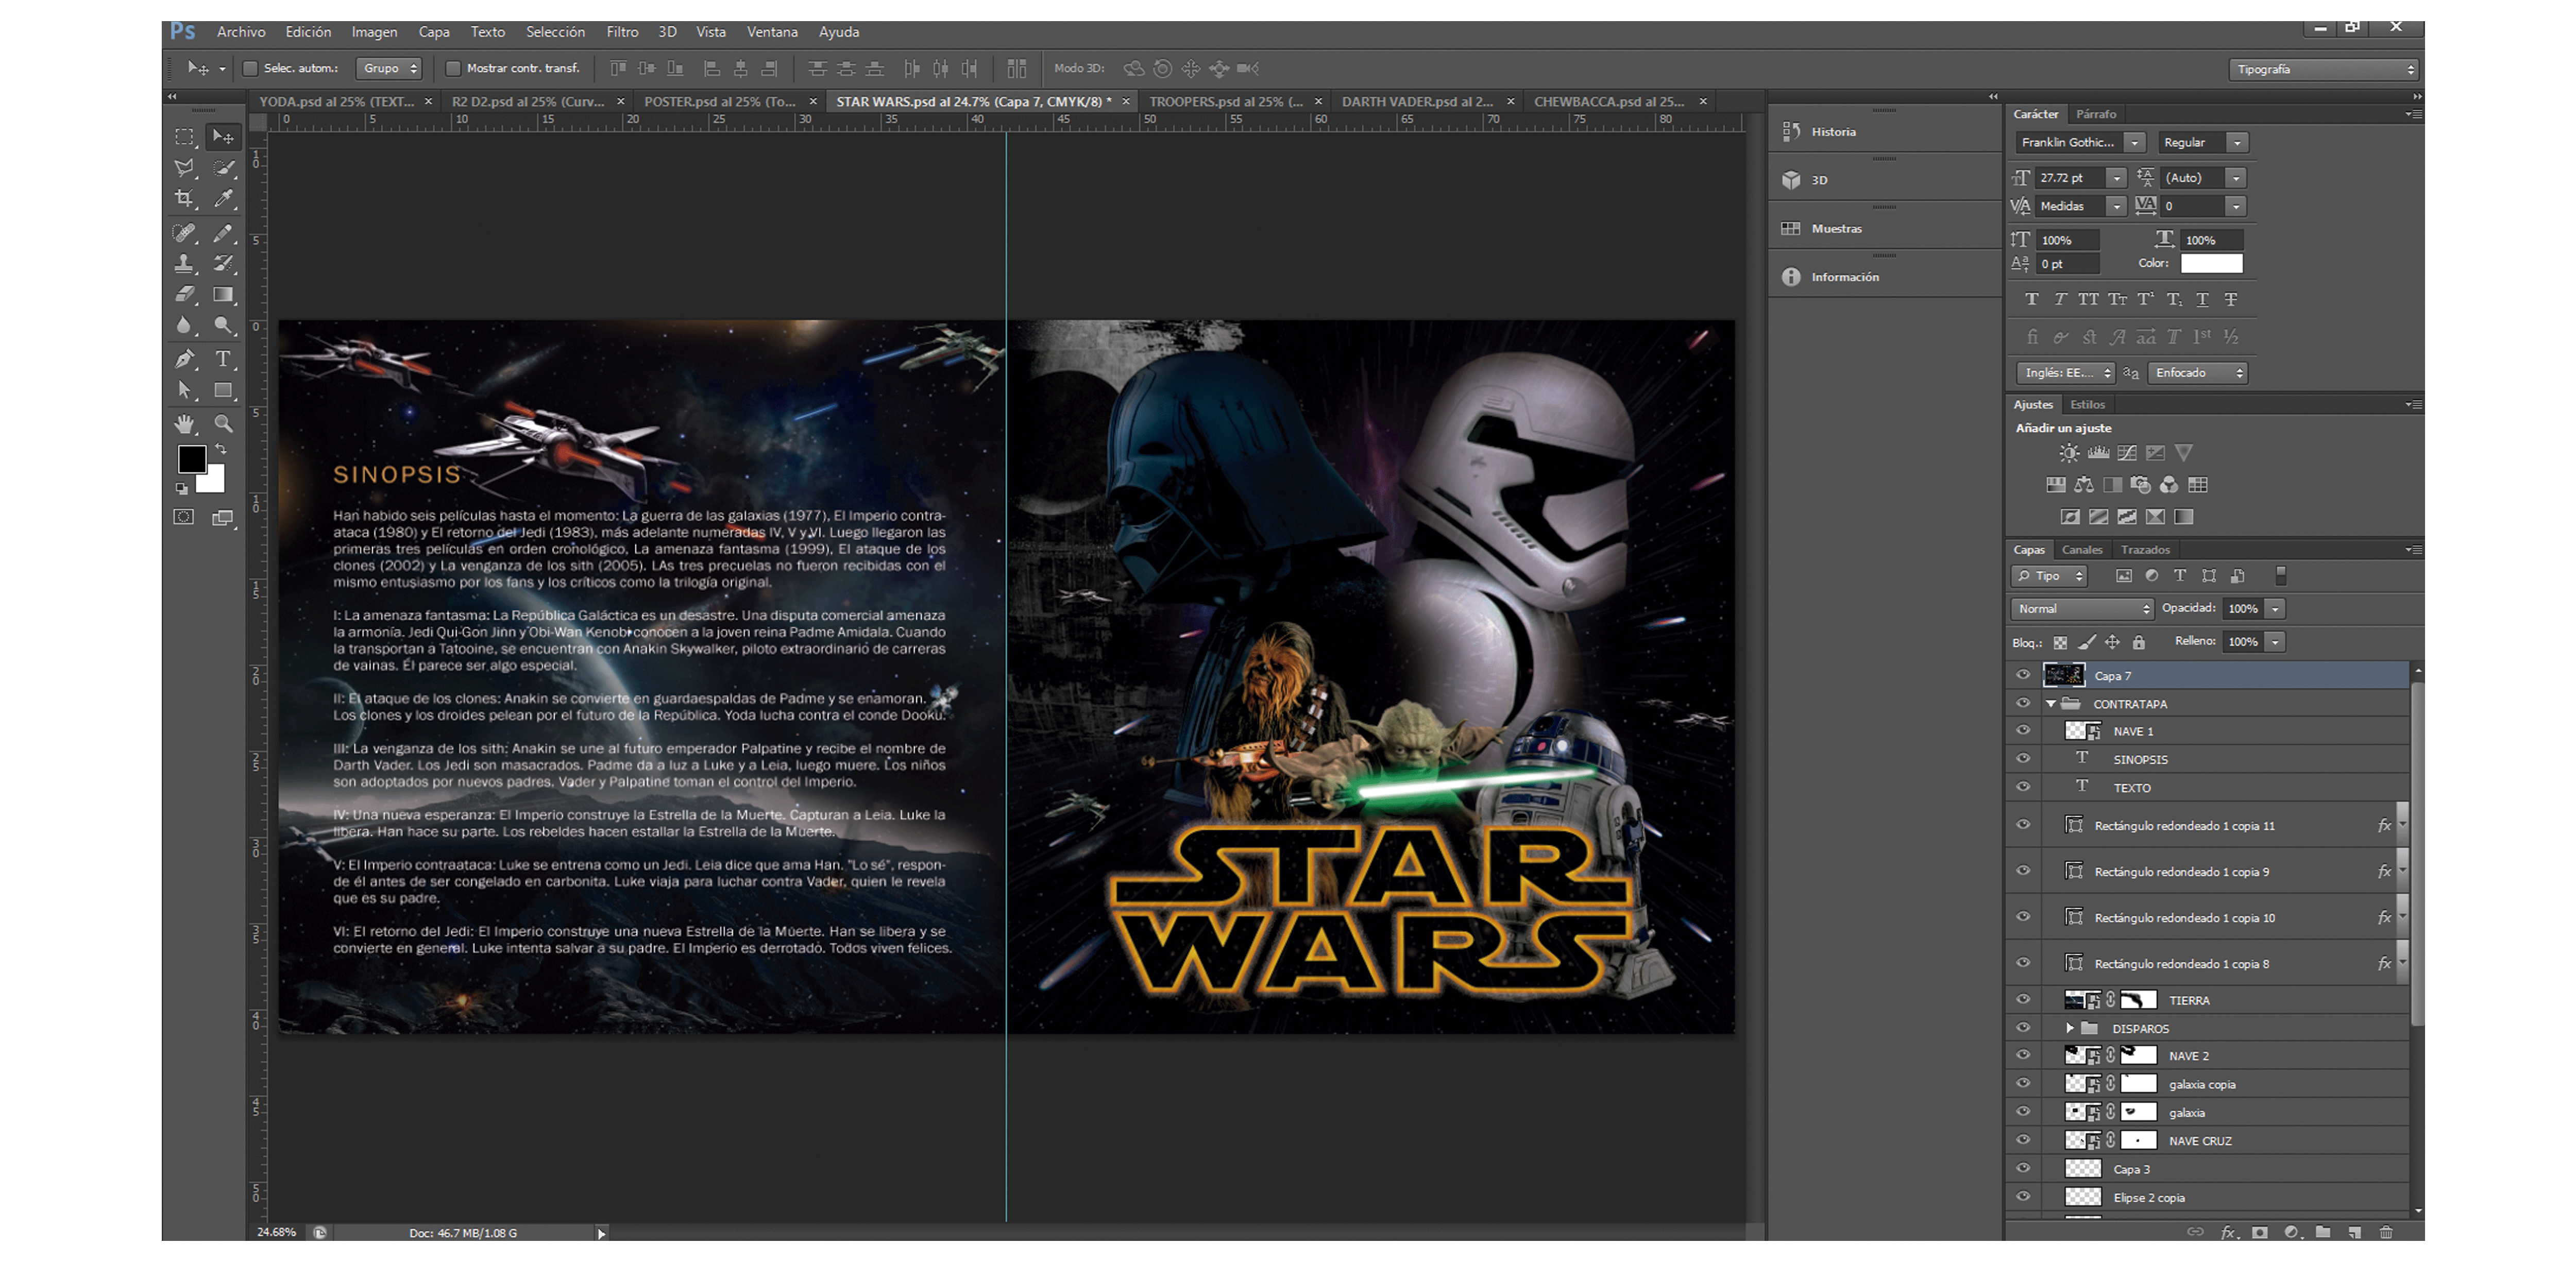This screenshot has width=2576, height=1261.
Task: Select the Pen tool
Action: pos(185,359)
